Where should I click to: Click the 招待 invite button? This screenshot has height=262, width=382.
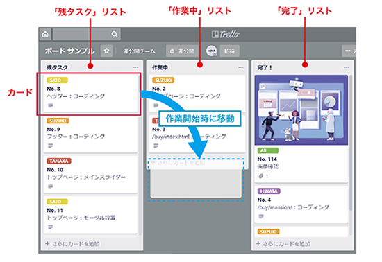(229, 51)
